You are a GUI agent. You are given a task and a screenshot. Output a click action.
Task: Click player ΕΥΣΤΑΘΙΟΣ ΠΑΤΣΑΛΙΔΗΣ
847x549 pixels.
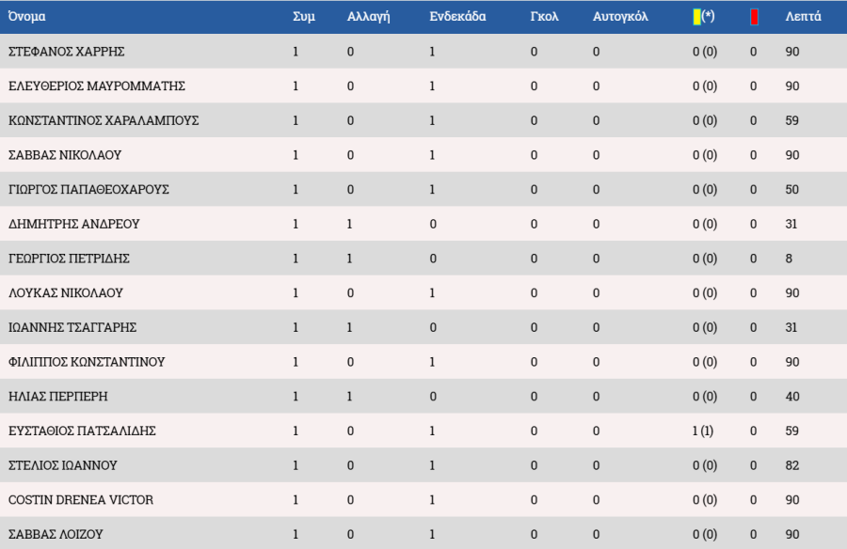coord(82,431)
